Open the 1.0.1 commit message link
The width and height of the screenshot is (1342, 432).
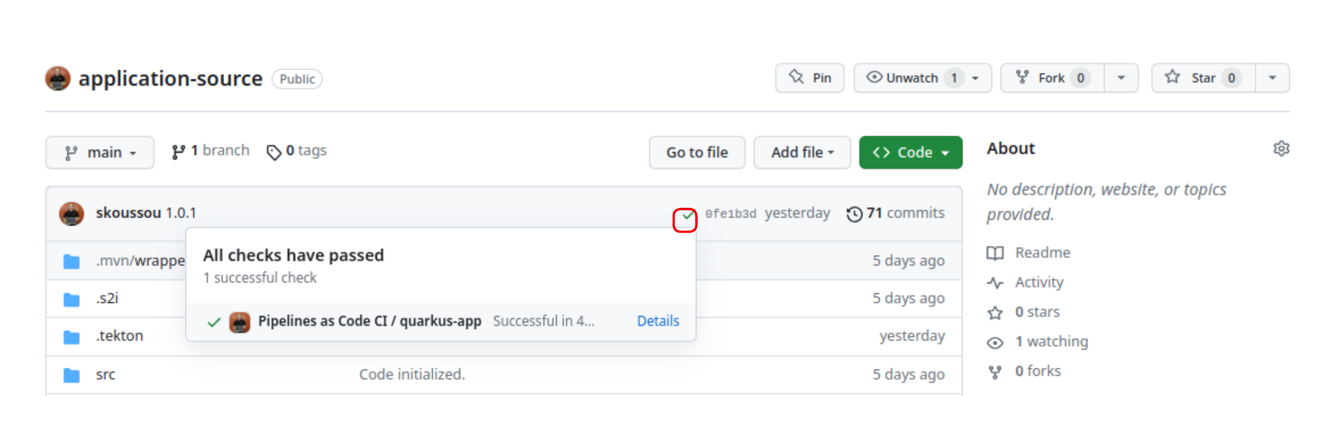pyautogui.click(x=181, y=213)
